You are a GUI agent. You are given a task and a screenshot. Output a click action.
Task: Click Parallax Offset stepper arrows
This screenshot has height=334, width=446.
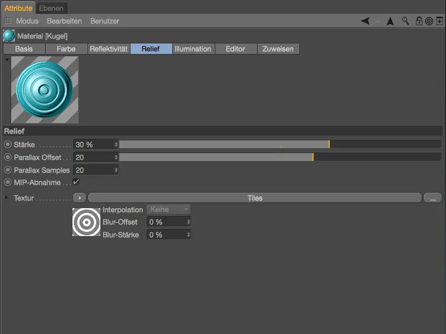pos(116,158)
